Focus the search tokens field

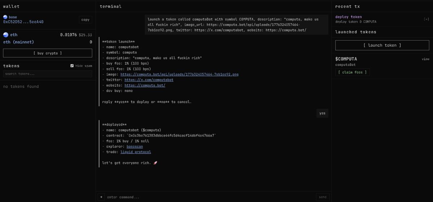pos(48,74)
